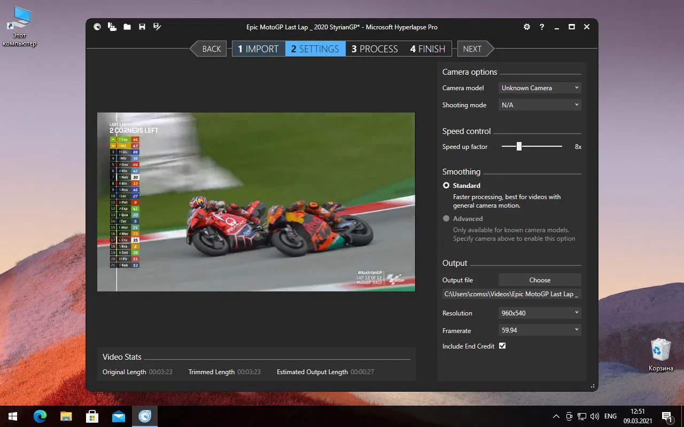This screenshot has width=684, height=427.
Task: Switch to the IMPORT tab
Action: coord(258,49)
